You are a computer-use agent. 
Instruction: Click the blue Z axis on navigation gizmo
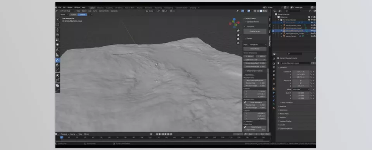click(x=234, y=19)
